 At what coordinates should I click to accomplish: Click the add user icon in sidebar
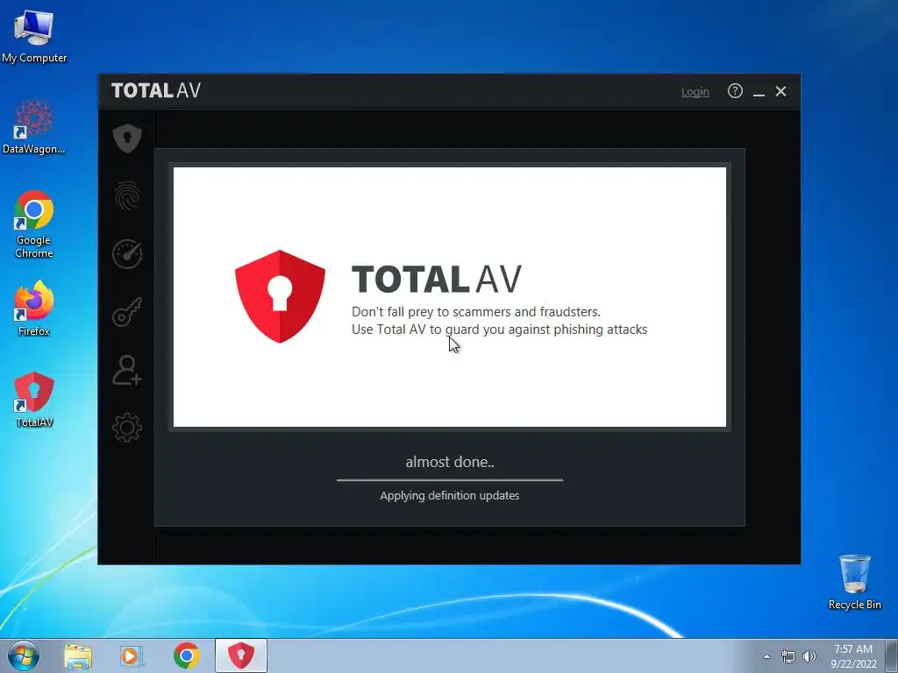[x=127, y=370]
